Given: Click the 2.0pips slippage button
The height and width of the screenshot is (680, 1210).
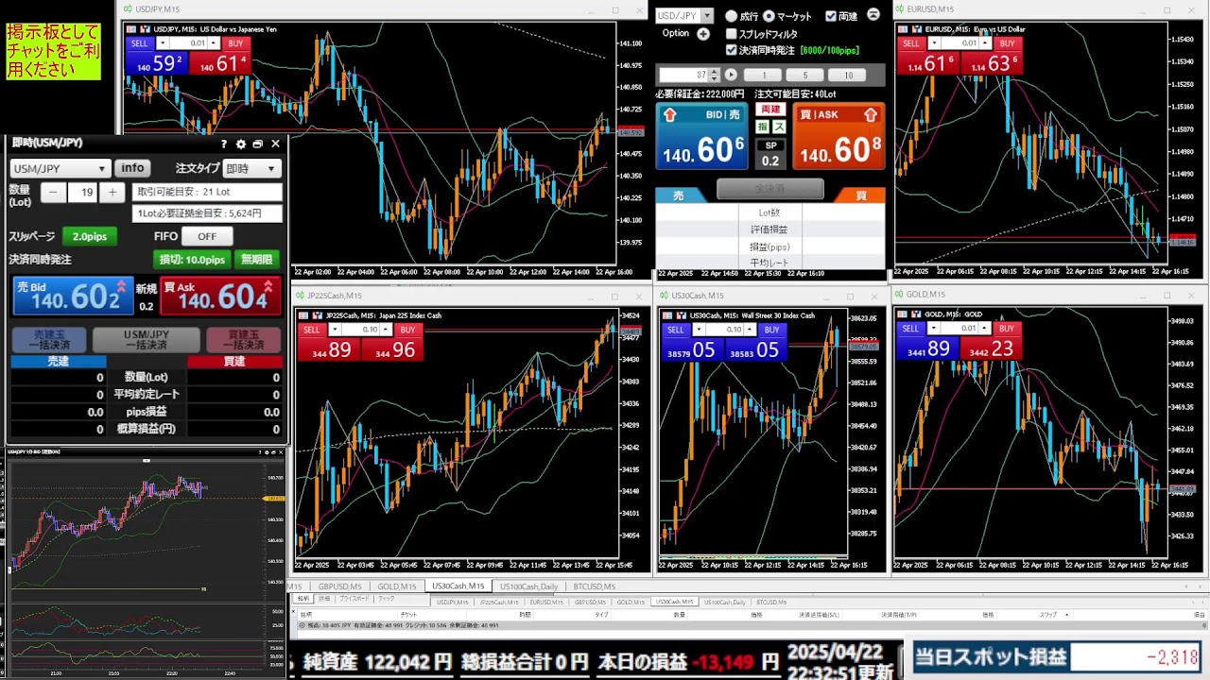Looking at the screenshot, I should tap(89, 236).
